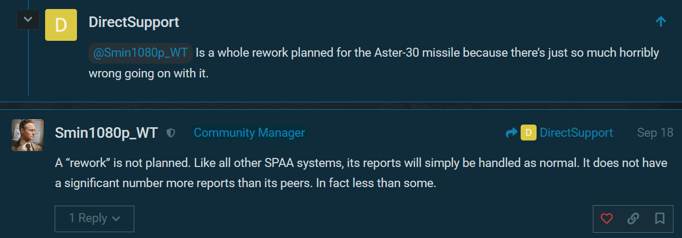Click the quoted Aster-30 message text
This screenshot has height=238, width=682.
(x=374, y=63)
